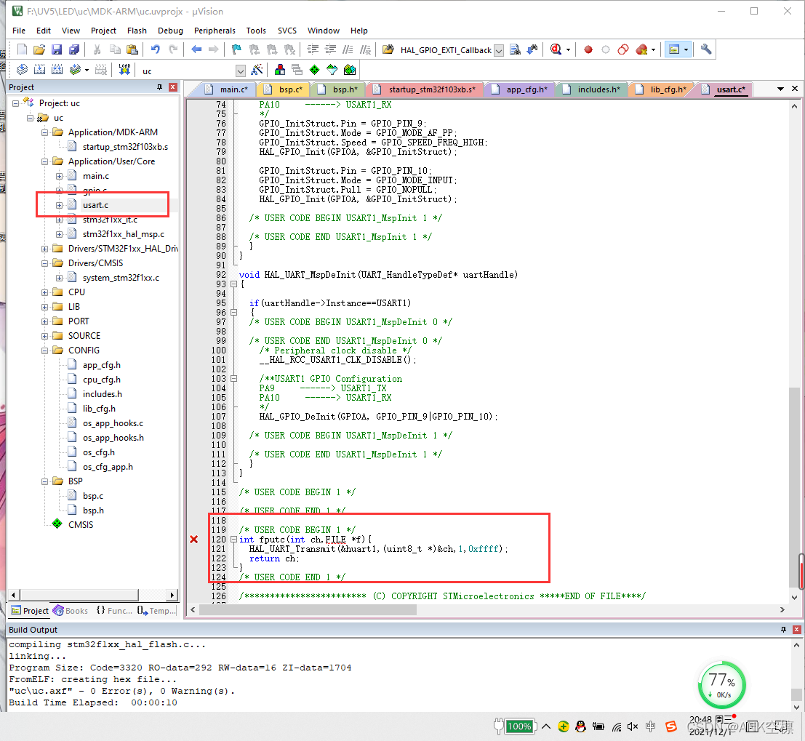Switch to the bsp.h* editor tab
The height and width of the screenshot is (741, 805).
click(x=338, y=89)
